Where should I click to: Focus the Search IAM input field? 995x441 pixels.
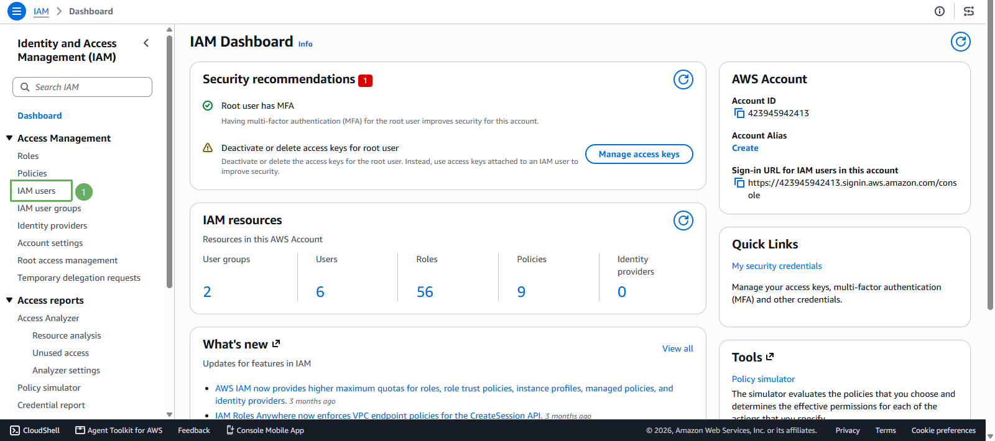[82, 87]
